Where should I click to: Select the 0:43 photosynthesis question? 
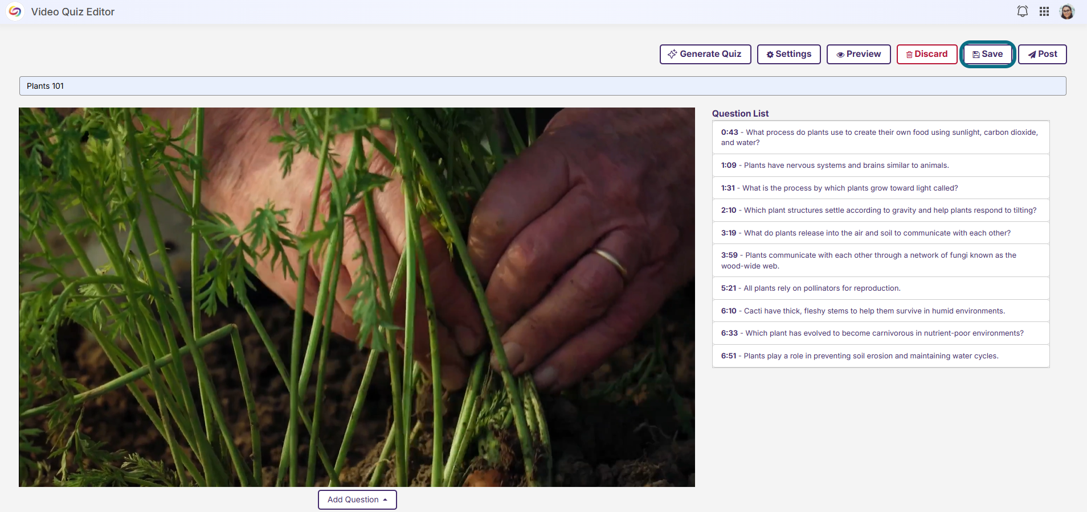881,137
